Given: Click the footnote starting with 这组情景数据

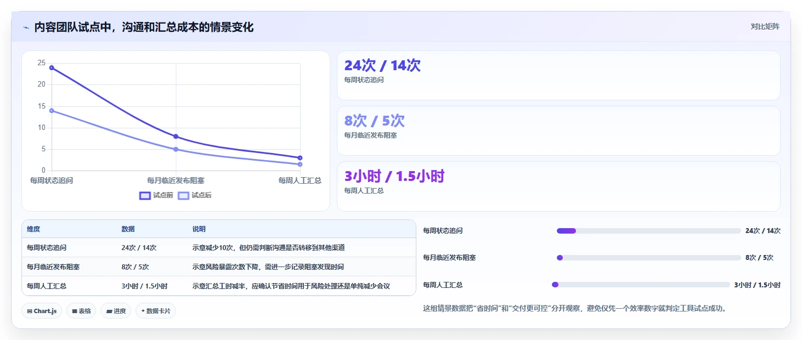Looking at the screenshot, I should (x=576, y=308).
